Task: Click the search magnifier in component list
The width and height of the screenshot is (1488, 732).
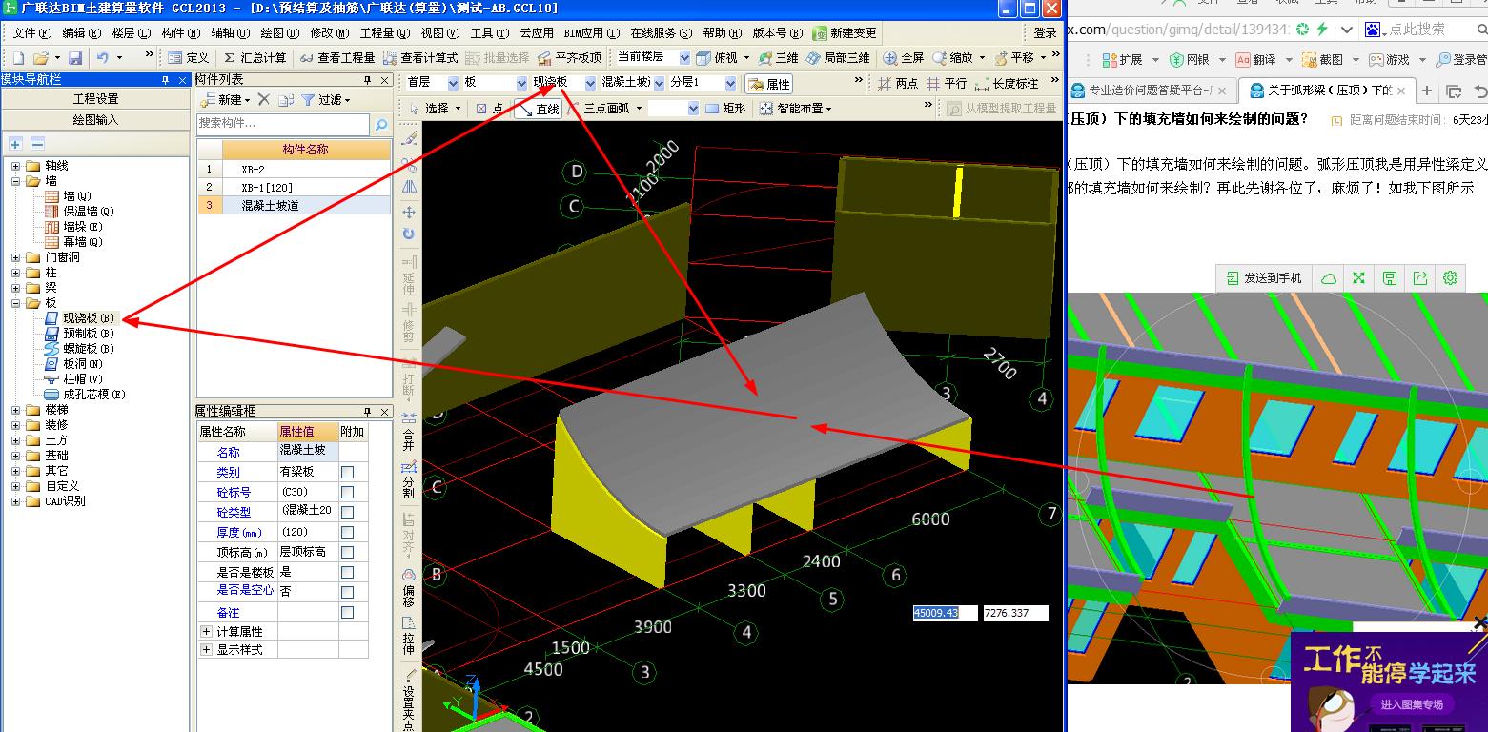Action: pos(381,124)
